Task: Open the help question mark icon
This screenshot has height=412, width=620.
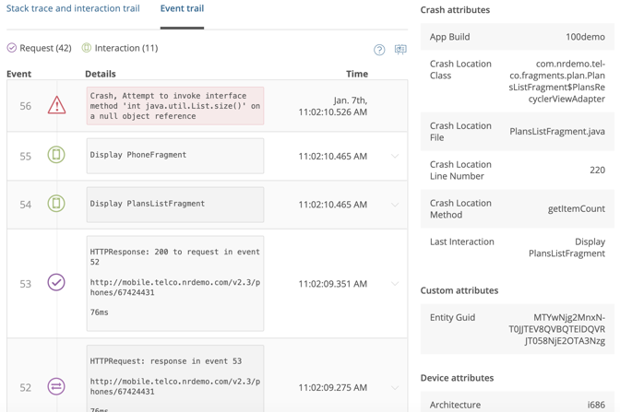Action: (x=379, y=50)
